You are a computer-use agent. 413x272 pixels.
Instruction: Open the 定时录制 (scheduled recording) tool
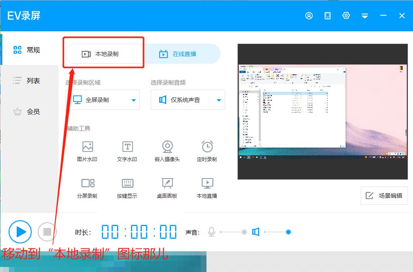(x=206, y=151)
